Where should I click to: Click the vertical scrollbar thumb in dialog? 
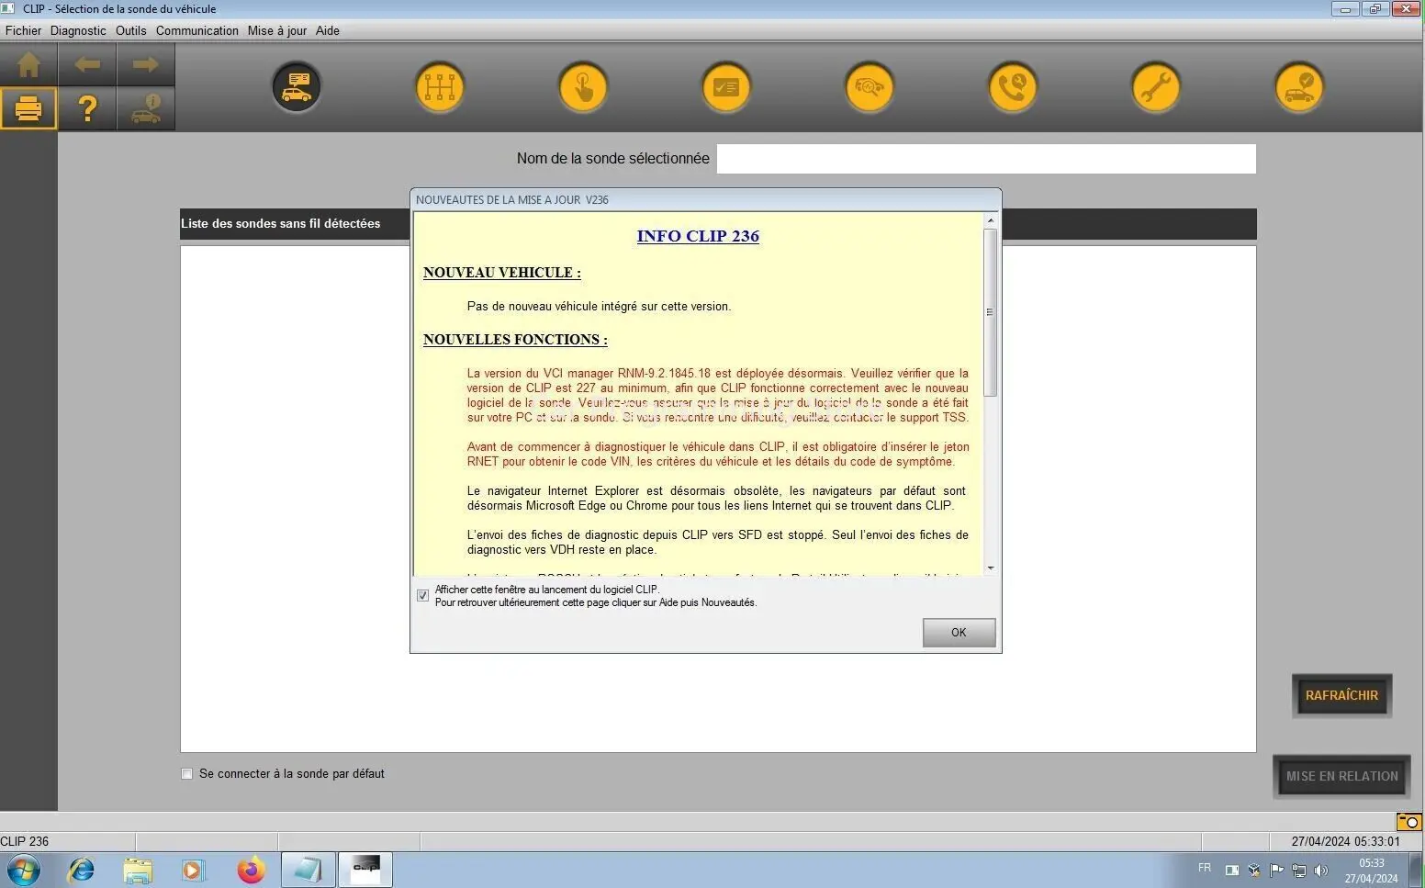click(990, 312)
